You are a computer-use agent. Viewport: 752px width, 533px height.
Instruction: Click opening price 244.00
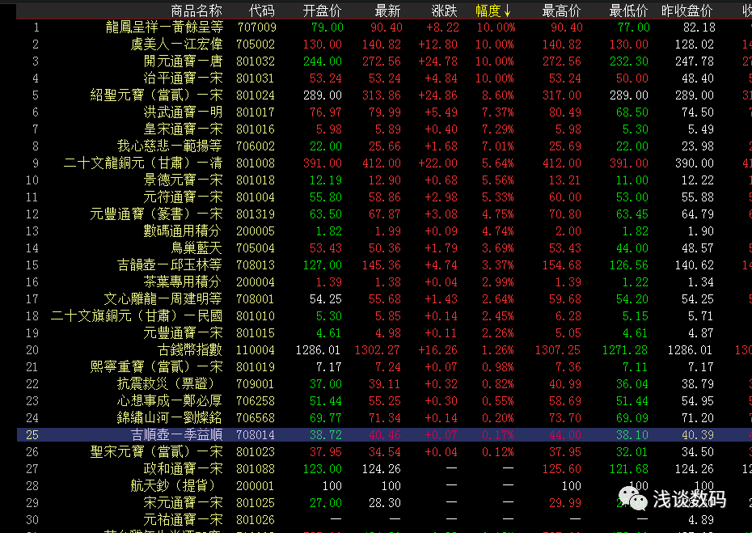(323, 61)
